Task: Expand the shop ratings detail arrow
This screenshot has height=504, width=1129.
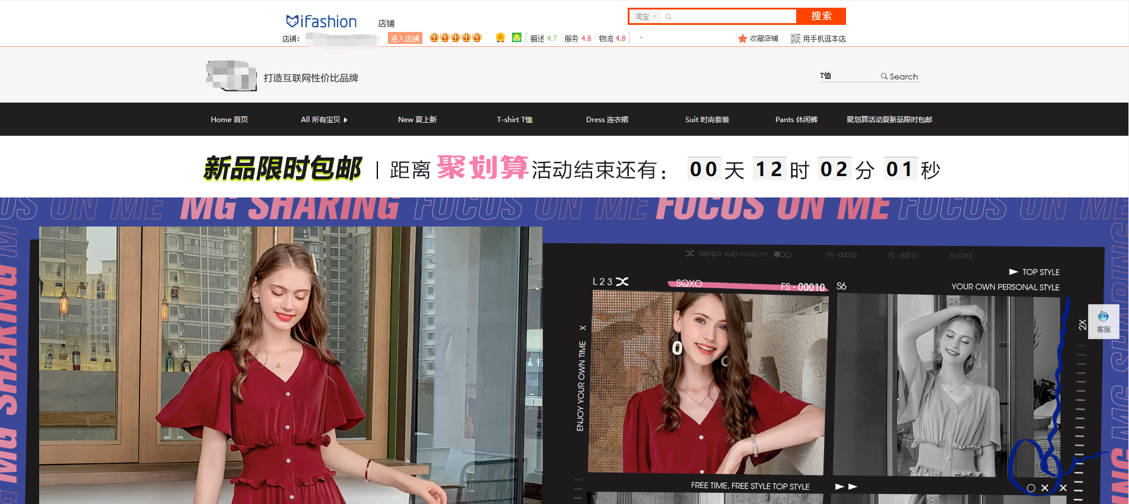Action: tap(641, 38)
